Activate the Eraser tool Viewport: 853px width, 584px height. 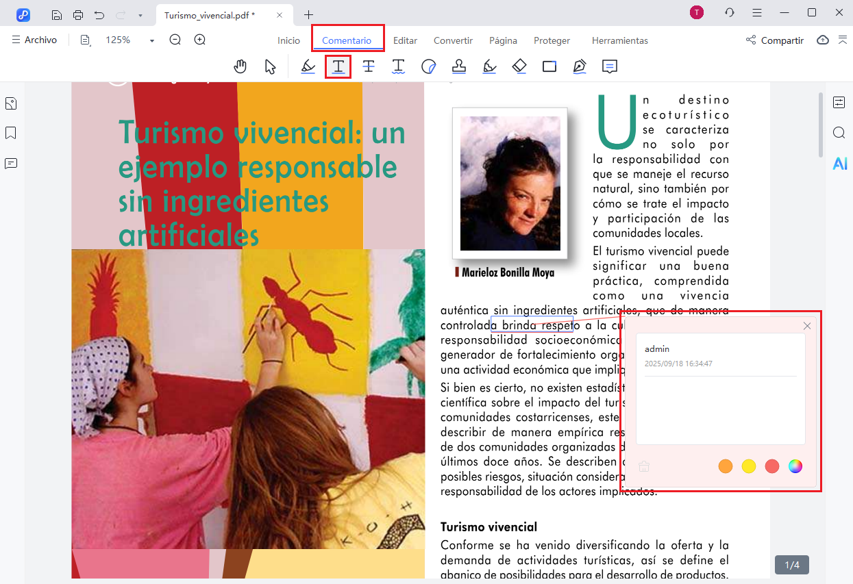click(519, 66)
